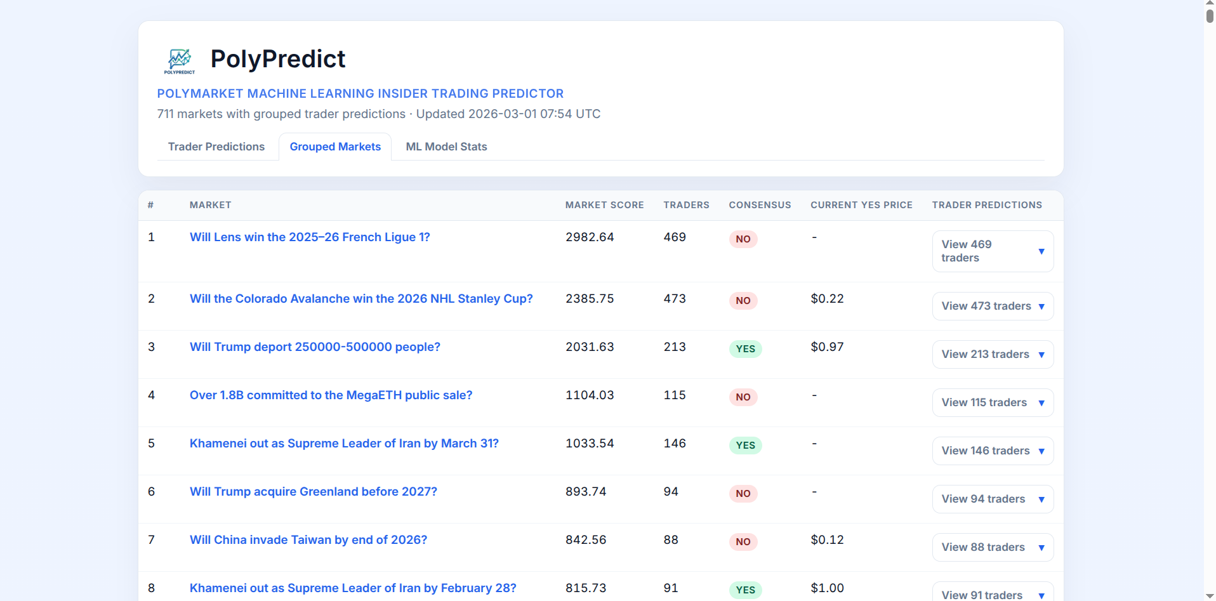Expand the View 473 traders dropdown
1216x601 pixels.
coord(993,306)
